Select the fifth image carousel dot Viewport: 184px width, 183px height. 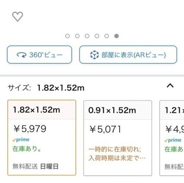point(107,36)
